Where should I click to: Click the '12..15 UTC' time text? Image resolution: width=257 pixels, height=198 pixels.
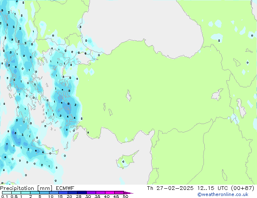click(212, 188)
